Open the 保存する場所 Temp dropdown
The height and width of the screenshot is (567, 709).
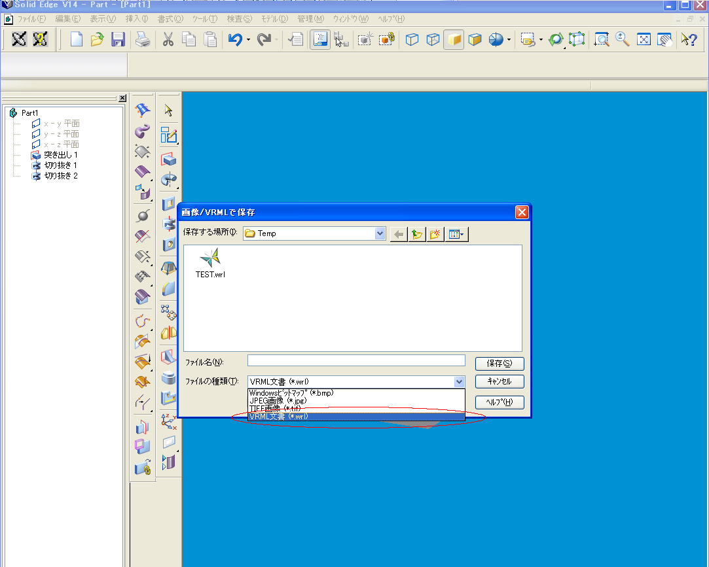380,233
